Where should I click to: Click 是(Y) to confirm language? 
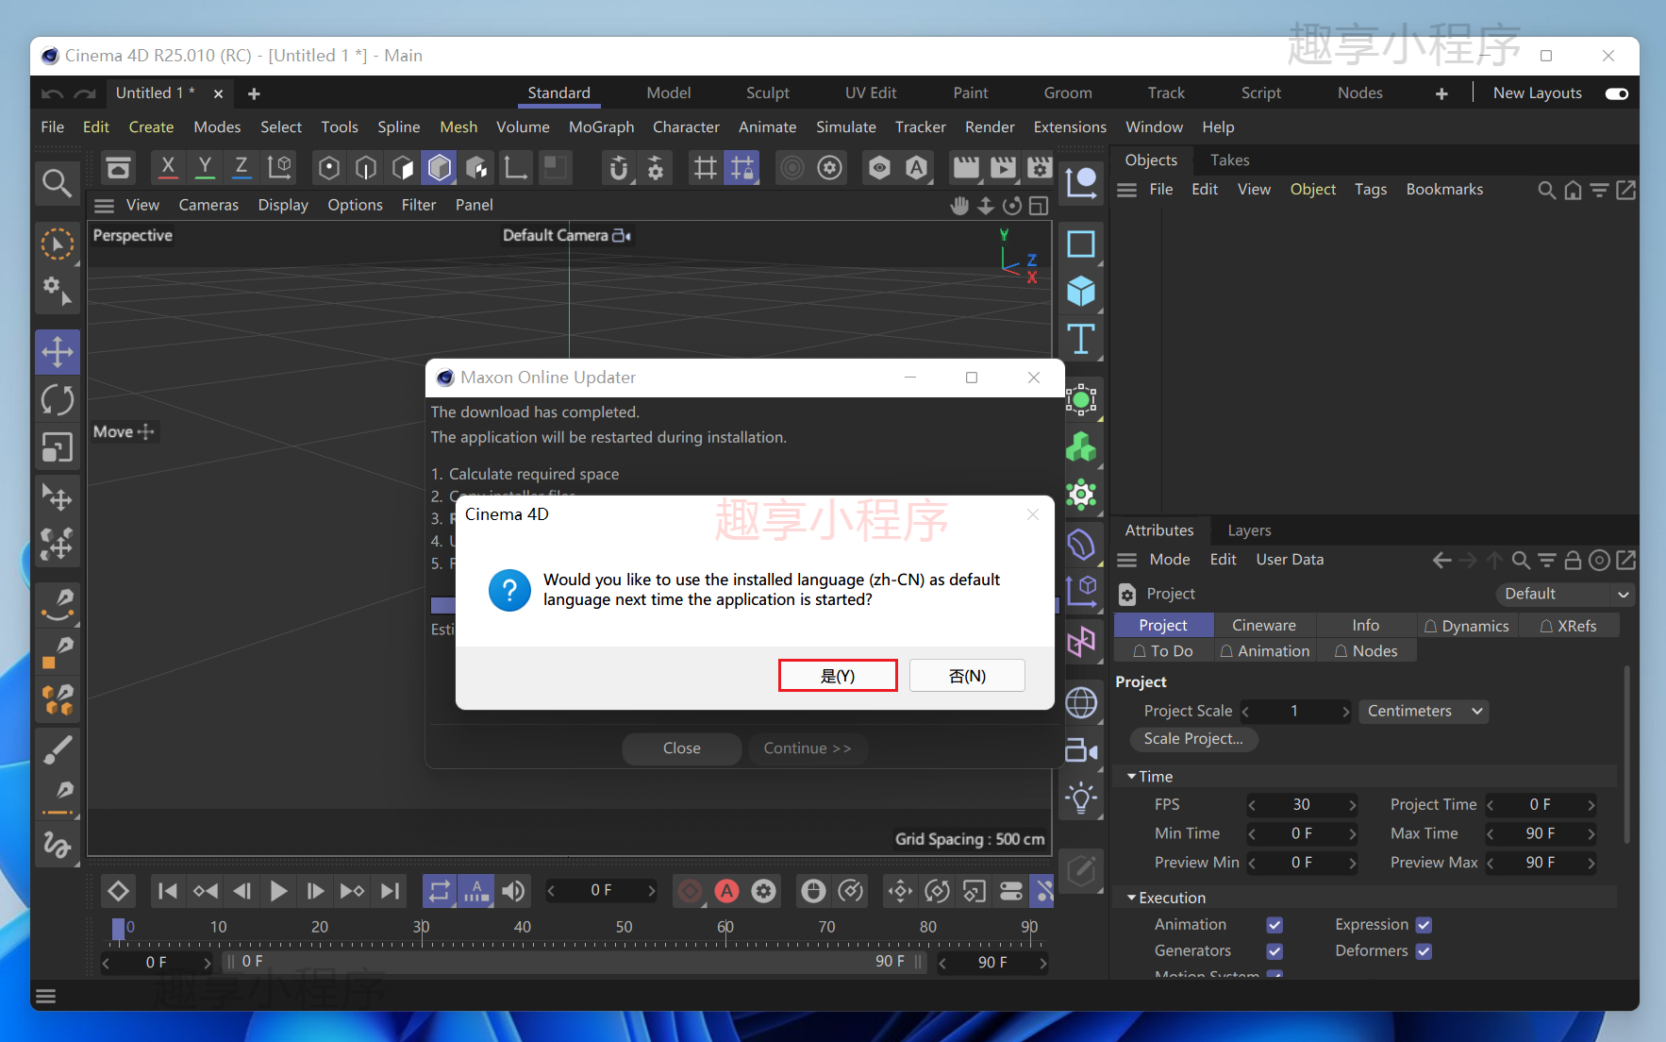pos(838,676)
